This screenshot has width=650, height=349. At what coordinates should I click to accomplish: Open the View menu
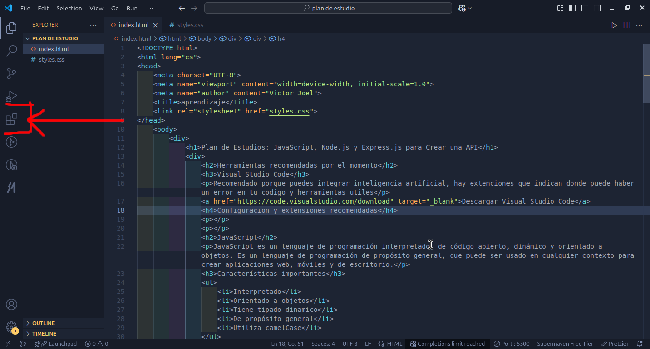pos(97,8)
